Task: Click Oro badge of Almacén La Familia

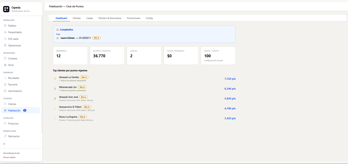Action: (x=84, y=77)
